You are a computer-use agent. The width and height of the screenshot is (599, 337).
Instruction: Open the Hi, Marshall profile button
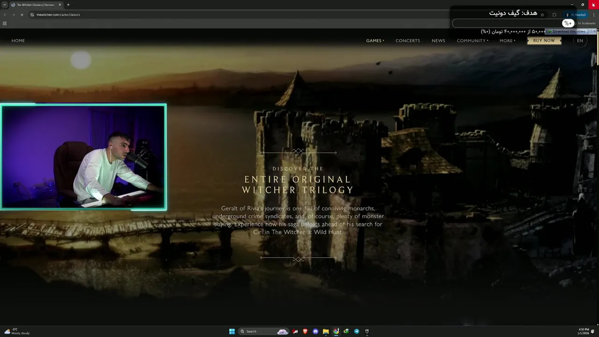[576, 15]
